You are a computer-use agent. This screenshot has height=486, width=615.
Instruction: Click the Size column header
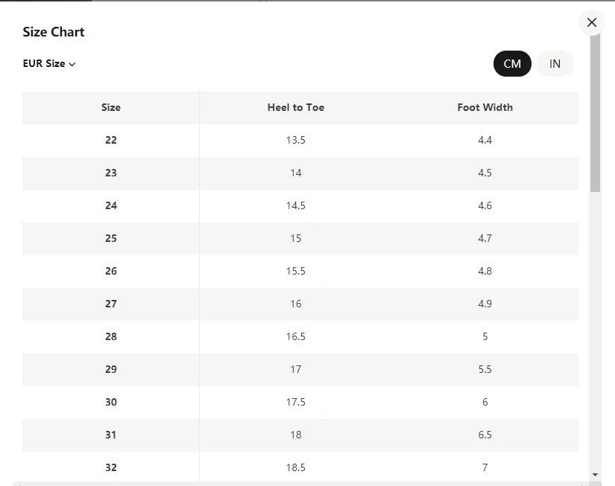110,107
